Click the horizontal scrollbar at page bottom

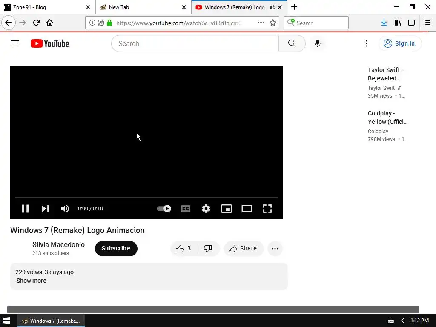tap(213, 309)
